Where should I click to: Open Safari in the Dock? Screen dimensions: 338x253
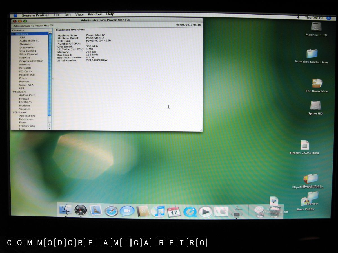coord(111,211)
